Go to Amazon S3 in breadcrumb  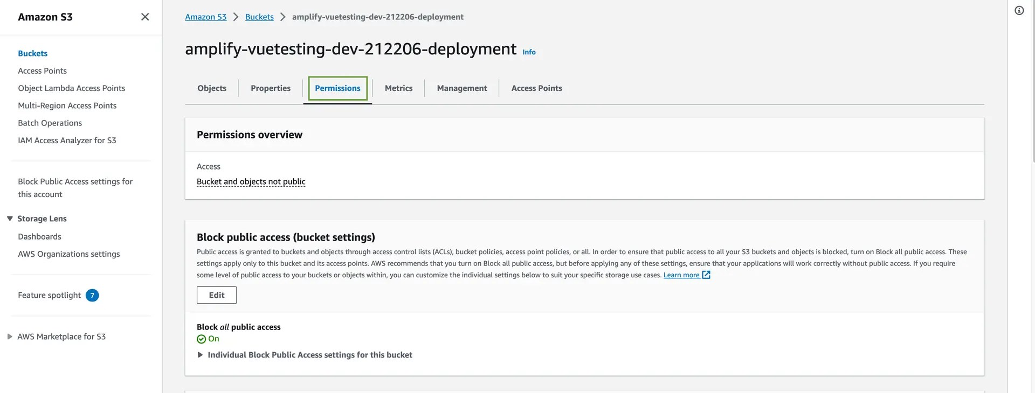point(206,17)
